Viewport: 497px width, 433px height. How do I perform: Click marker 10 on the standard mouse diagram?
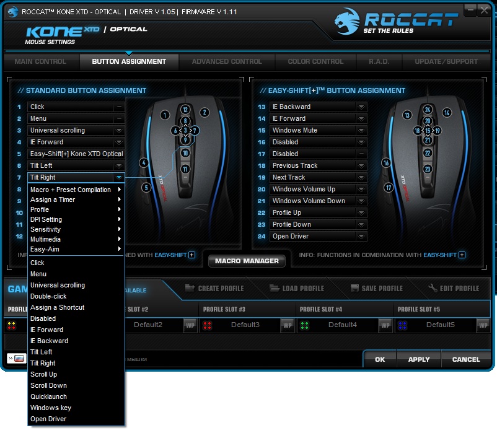tap(185, 153)
